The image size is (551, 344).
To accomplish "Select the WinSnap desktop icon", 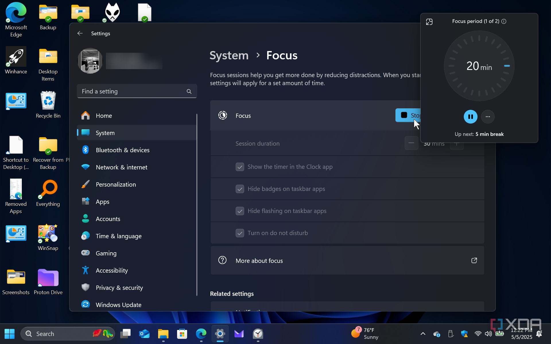I will [x=48, y=237].
